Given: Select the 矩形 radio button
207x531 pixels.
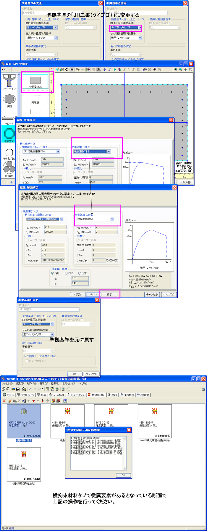Looking at the screenshot, I should tap(56, 273).
